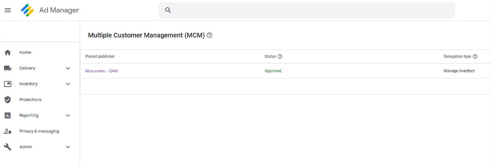491x165 pixels.
Task: Expand the Reporting menu chevron
Action: pos(68,115)
